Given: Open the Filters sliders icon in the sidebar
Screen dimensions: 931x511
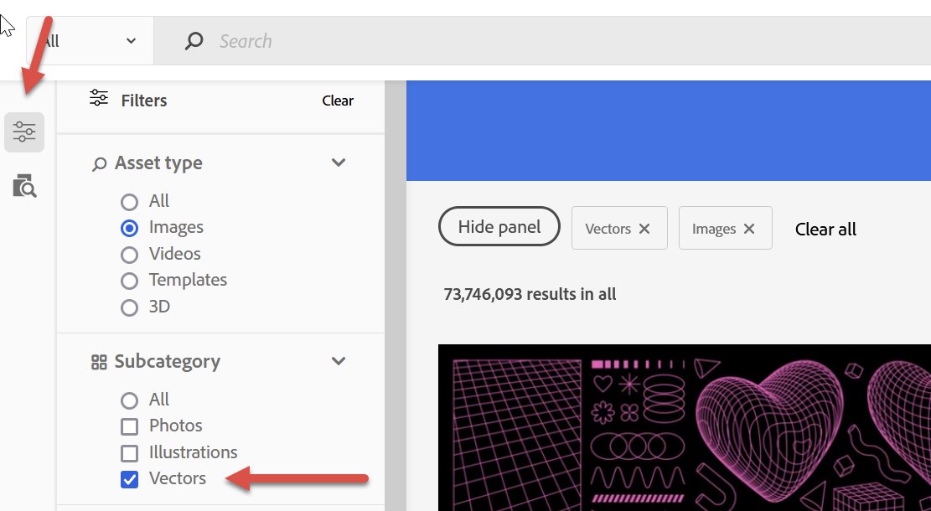Looking at the screenshot, I should click(23, 132).
